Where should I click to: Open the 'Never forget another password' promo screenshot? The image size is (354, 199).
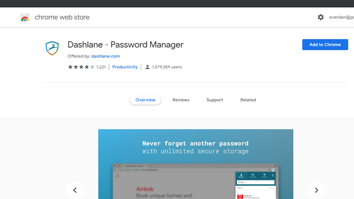click(x=196, y=164)
